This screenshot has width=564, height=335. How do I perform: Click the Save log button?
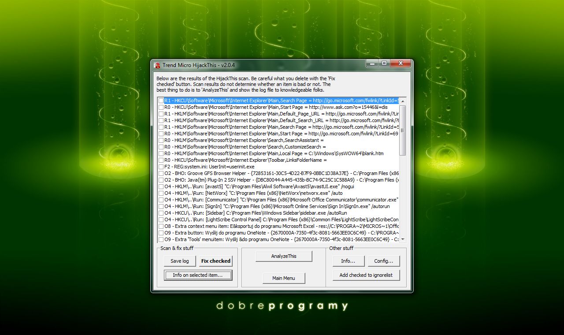(x=180, y=261)
